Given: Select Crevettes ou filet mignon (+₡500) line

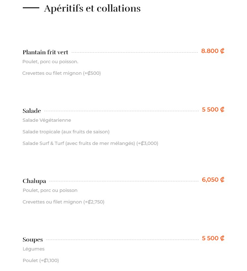Looking at the screenshot, I should (61, 73).
